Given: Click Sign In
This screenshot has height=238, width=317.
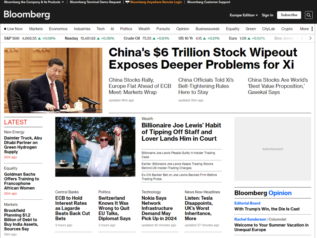Looking at the screenshot, I should [267, 15].
